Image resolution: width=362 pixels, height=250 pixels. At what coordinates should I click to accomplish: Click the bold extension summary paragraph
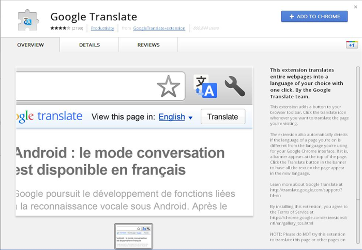[307, 83]
